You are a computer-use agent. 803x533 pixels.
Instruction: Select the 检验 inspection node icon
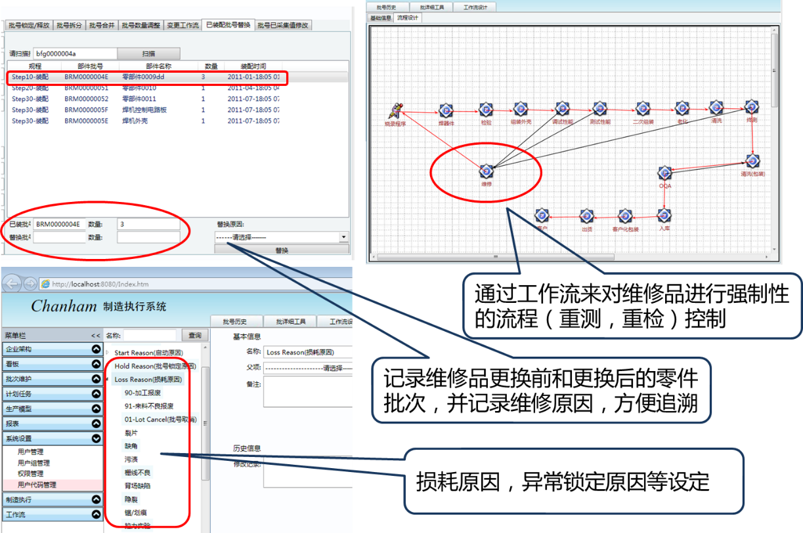tap(486, 109)
